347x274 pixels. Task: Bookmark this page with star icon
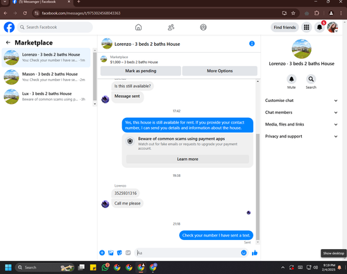[294, 13]
